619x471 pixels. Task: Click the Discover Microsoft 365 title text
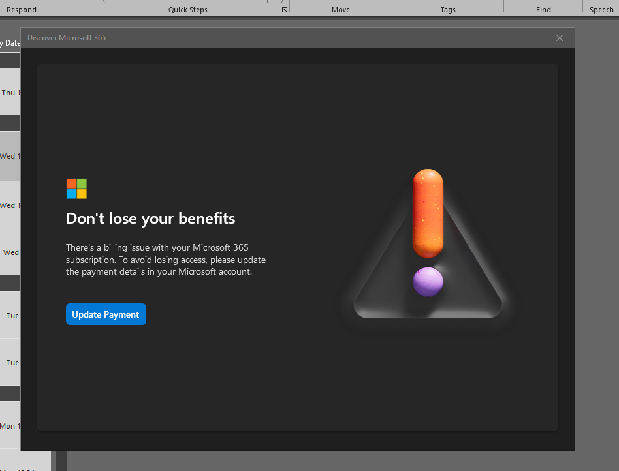[67, 38]
